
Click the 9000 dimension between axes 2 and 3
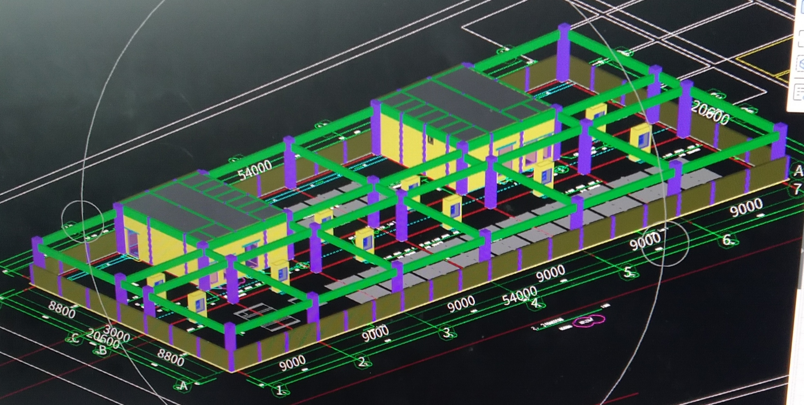coord(375,334)
